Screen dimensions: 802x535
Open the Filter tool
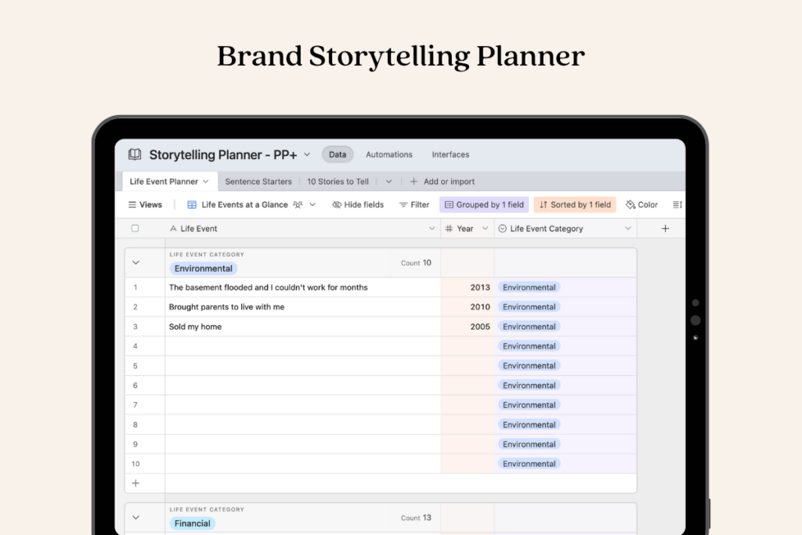(x=414, y=204)
